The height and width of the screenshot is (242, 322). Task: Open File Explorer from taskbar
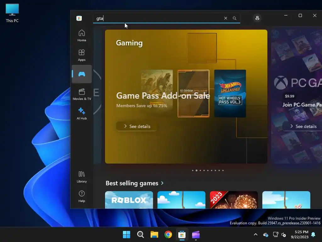pyautogui.click(x=154, y=234)
